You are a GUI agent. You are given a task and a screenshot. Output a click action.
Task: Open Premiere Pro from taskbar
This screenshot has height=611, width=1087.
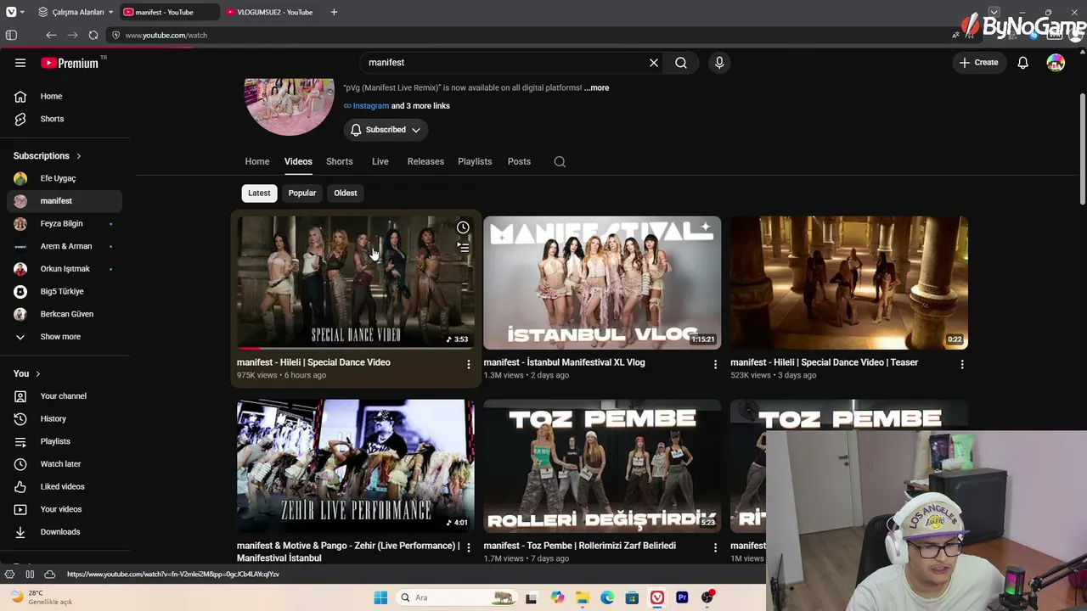click(x=682, y=597)
